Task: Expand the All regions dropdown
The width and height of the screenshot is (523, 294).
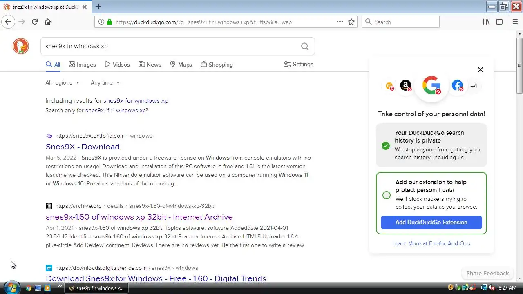Action: 62,82
